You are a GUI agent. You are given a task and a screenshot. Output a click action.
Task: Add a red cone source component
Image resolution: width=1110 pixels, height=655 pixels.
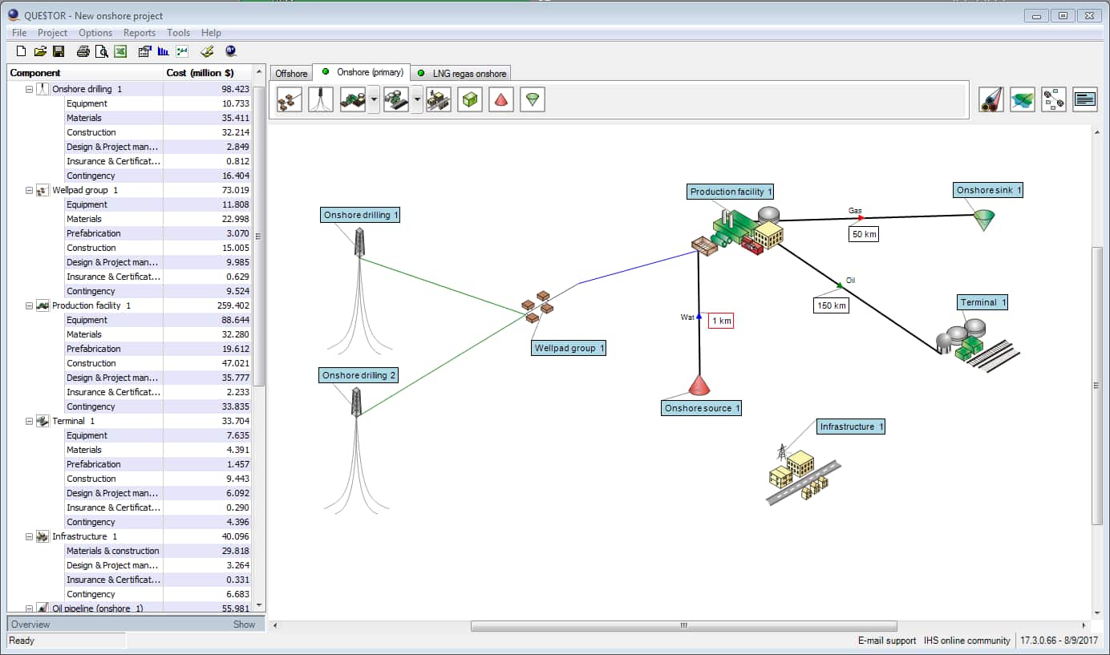pyautogui.click(x=501, y=99)
